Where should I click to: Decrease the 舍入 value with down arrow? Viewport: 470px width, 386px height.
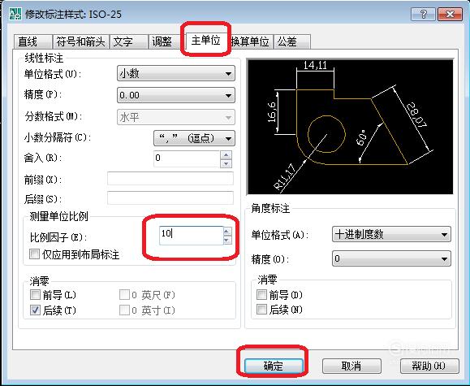pos(226,163)
